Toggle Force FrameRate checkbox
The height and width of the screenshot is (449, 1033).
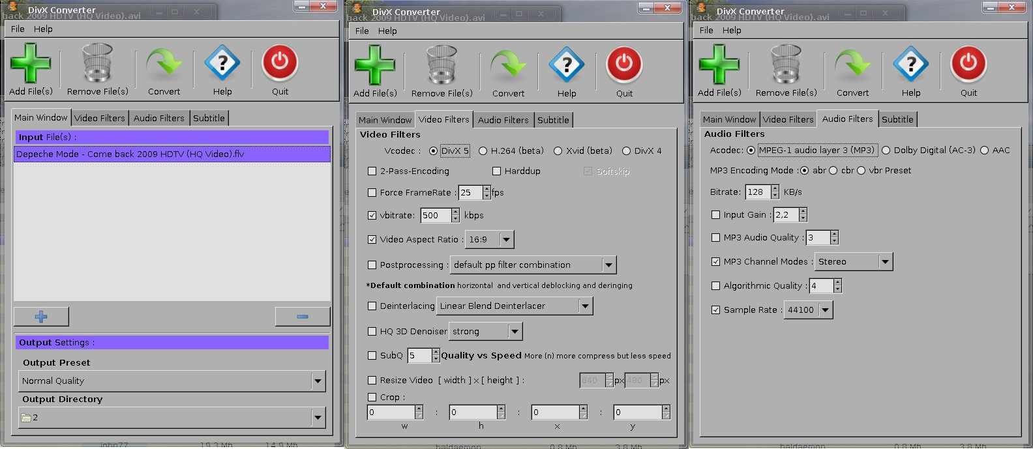tap(372, 193)
